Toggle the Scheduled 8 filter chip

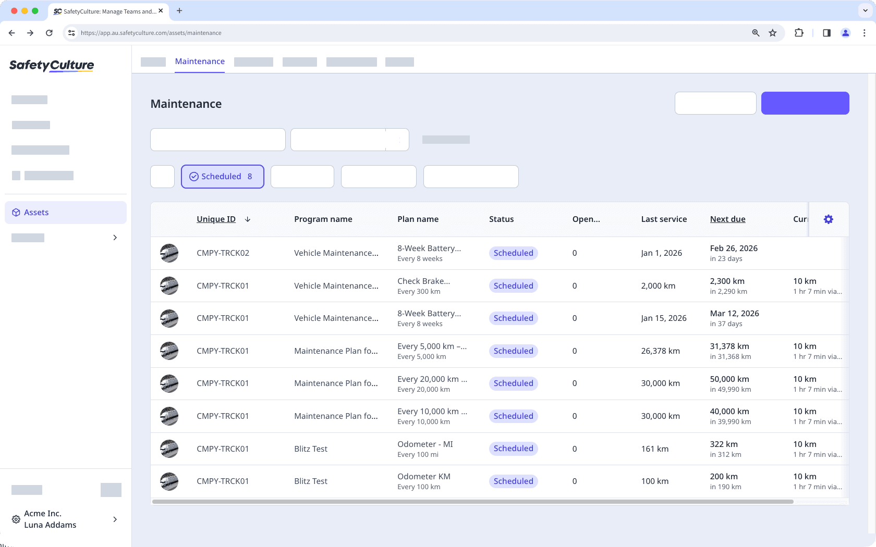point(222,176)
